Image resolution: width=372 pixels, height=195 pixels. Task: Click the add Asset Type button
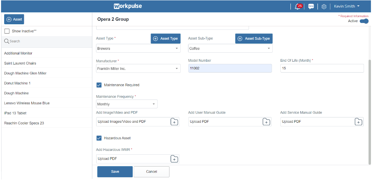click(166, 39)
